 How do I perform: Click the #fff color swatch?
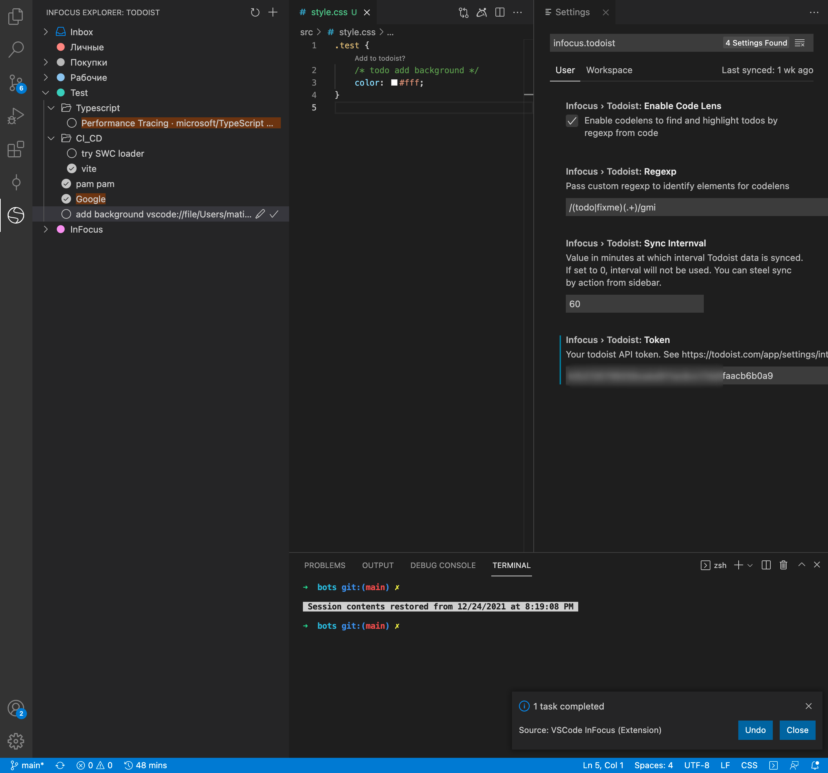(394, 82)
